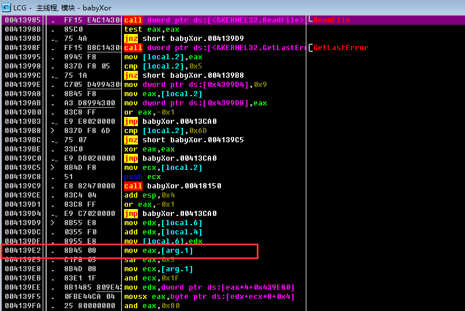Select the call babyXor.00418150 instruction

click(172, 186)
